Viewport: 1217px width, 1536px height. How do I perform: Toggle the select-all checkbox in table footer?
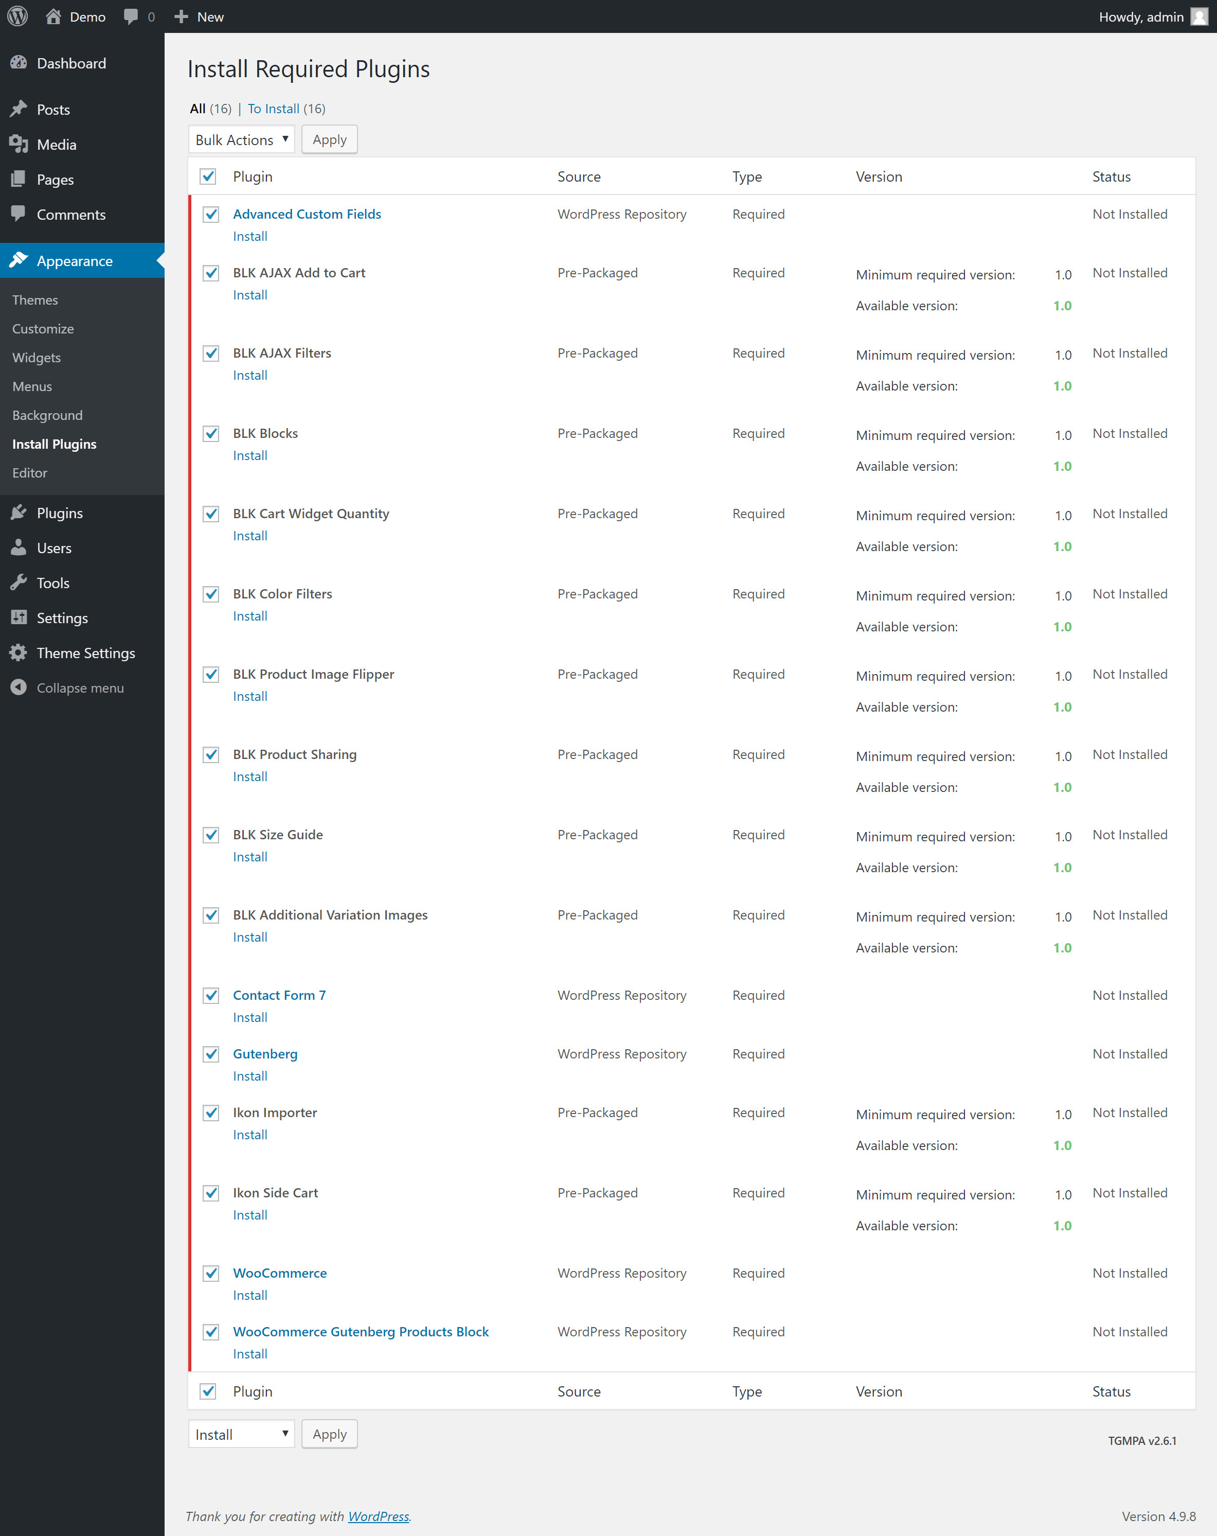pos(208,1391)
